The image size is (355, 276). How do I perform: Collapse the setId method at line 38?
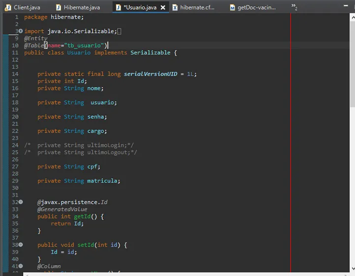(x=21, y=245)
